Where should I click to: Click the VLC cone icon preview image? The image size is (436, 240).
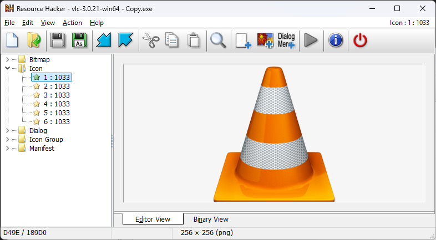pos(274,134)
